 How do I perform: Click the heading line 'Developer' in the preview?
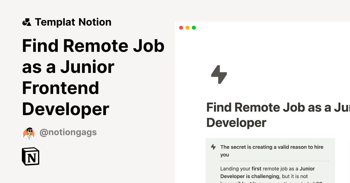point(236,123)
